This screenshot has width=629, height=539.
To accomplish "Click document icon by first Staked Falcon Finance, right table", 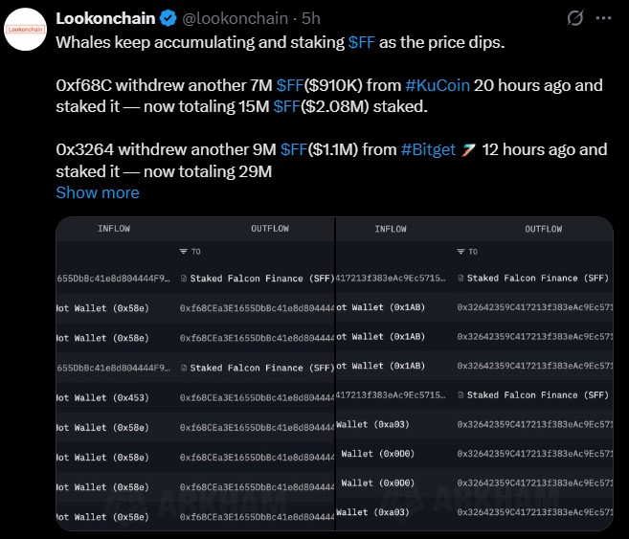I will pos(461,279).
